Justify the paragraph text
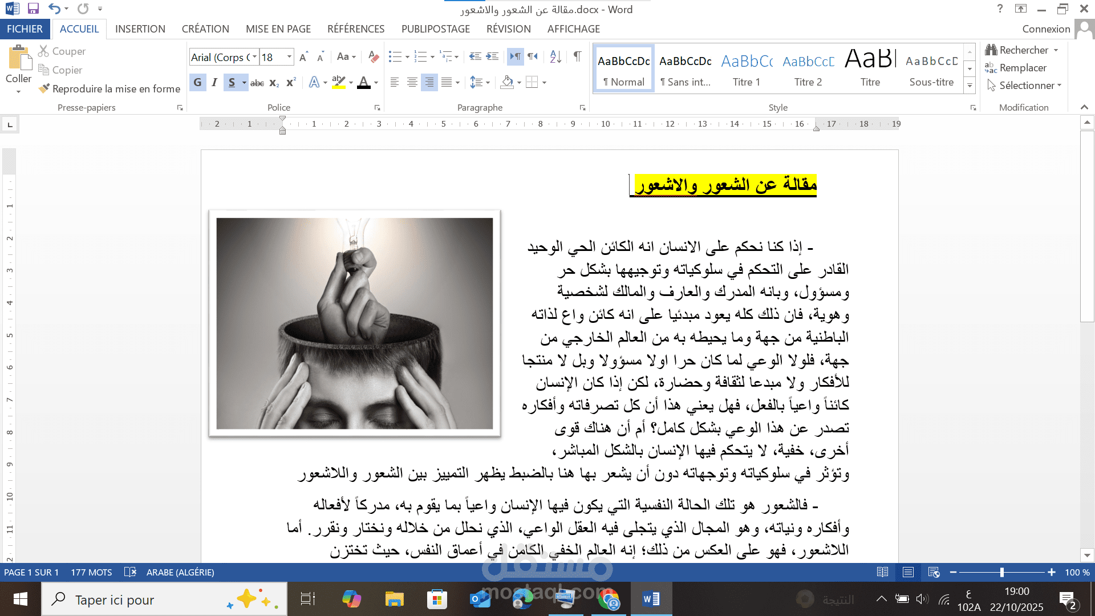 [447, 83]
